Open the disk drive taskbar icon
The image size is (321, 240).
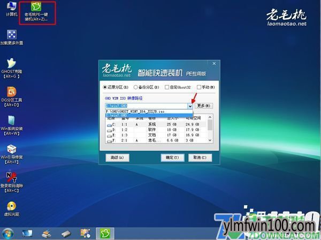click(66, 234)
